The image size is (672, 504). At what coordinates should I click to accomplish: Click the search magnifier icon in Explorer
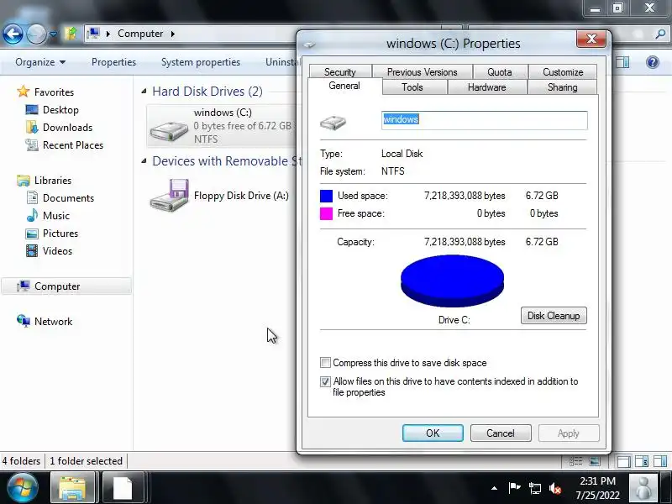tap(660, 34)
